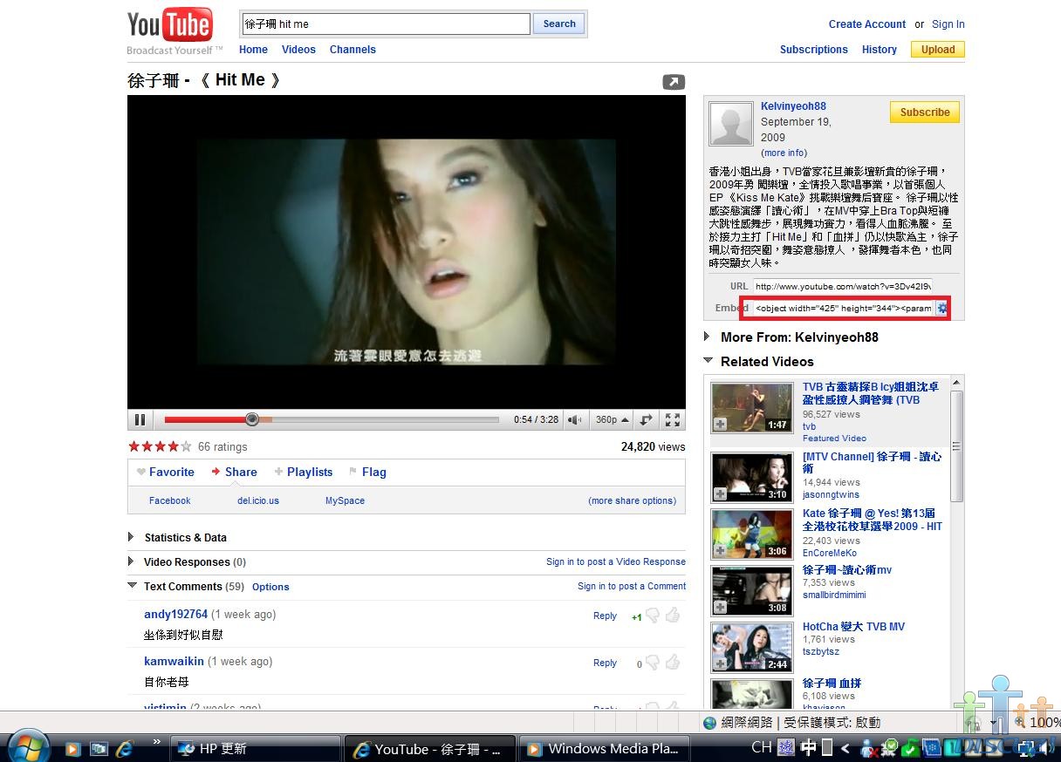Viewport: 1061px width, 762px height.
Task: Add the 3:08 讀心術mv video to queue
Action: point(720,608)
